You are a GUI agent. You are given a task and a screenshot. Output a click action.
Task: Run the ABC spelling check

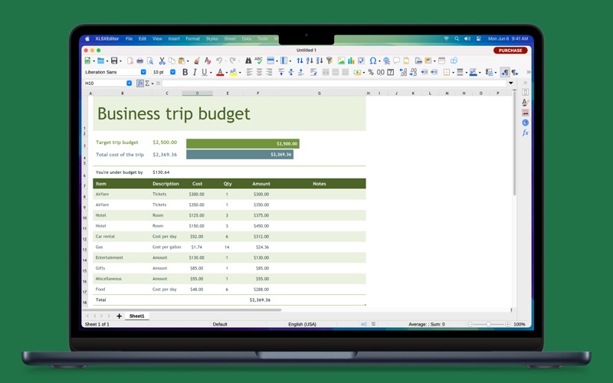tap(258, 61)
